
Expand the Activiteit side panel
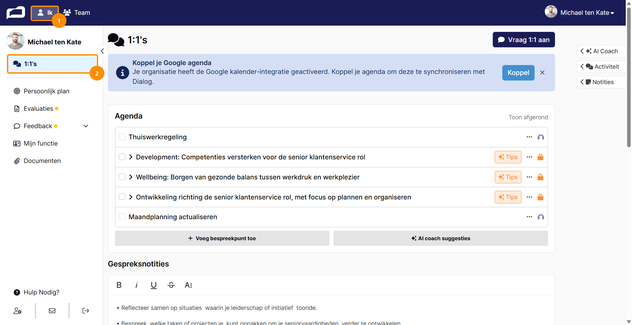601,66
